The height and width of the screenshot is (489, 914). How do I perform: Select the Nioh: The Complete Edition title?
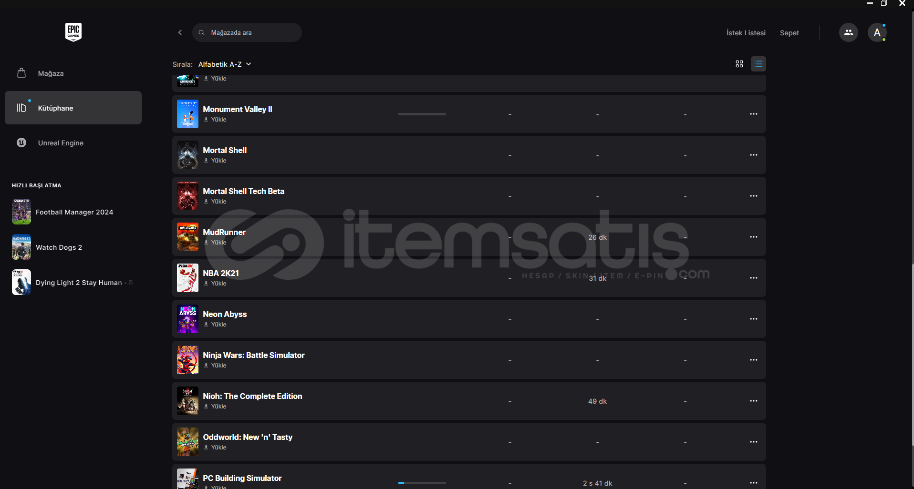point(252,396)
